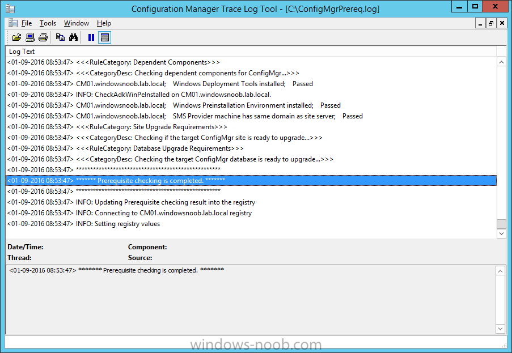
Task: Pause log updating with the pause icon
Action: [x=91, y=37]
